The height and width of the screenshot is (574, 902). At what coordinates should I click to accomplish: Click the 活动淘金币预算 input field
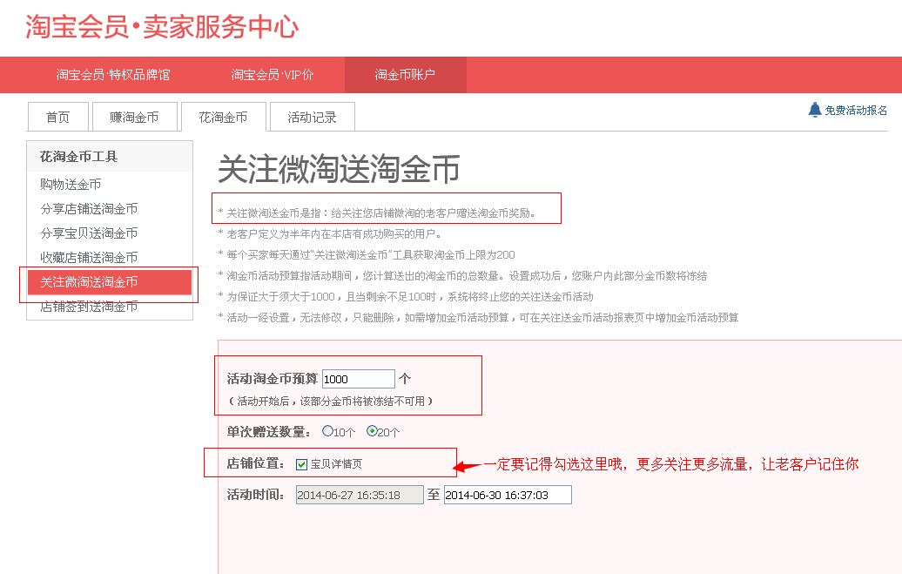359,379
